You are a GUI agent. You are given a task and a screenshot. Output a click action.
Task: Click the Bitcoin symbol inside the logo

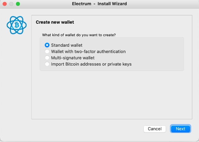point(16,25)
